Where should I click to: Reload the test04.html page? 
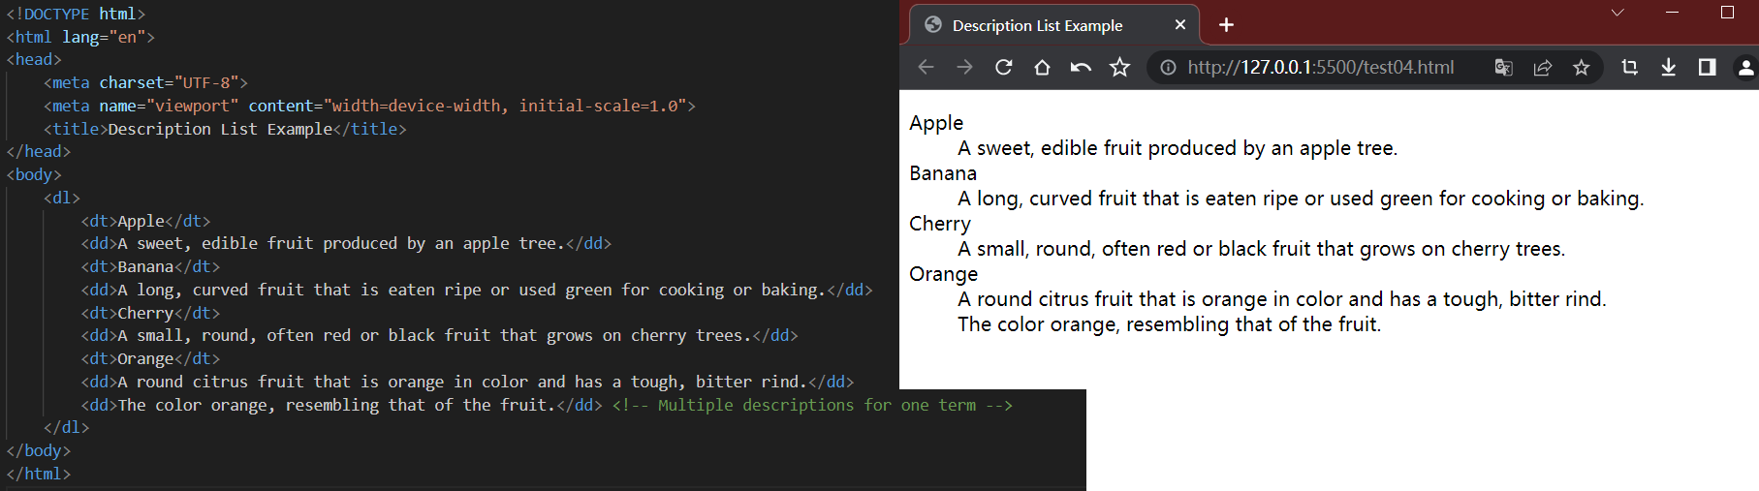pos(1004,67)
